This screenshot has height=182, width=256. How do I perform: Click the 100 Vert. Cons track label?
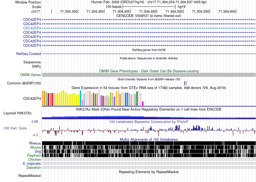tap(15, 128)
